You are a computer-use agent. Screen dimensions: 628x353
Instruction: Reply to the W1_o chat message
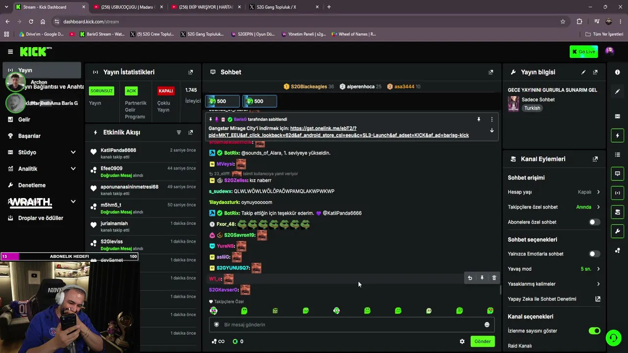[470, 278]
